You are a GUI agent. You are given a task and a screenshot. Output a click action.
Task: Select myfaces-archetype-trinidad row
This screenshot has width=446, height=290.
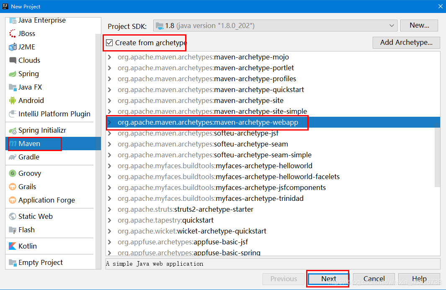(273, 198)
